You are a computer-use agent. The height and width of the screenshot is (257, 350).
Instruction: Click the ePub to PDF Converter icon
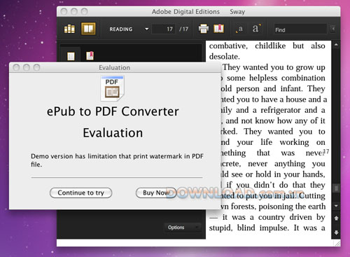(x=112, y=88)
